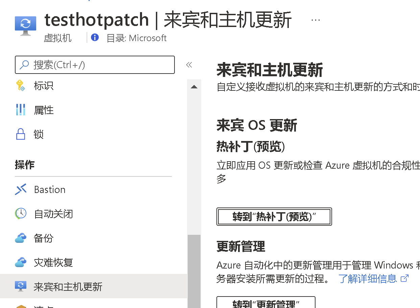Click the directory info icon
This screenshot has height=308, width=420.
point(95,38)
